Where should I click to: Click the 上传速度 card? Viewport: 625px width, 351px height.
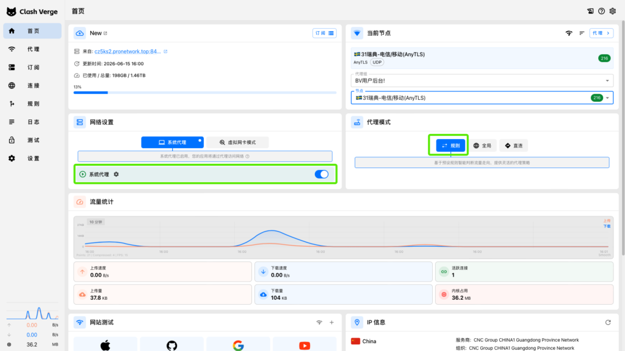pyautogui.click(x=162, y=272)
